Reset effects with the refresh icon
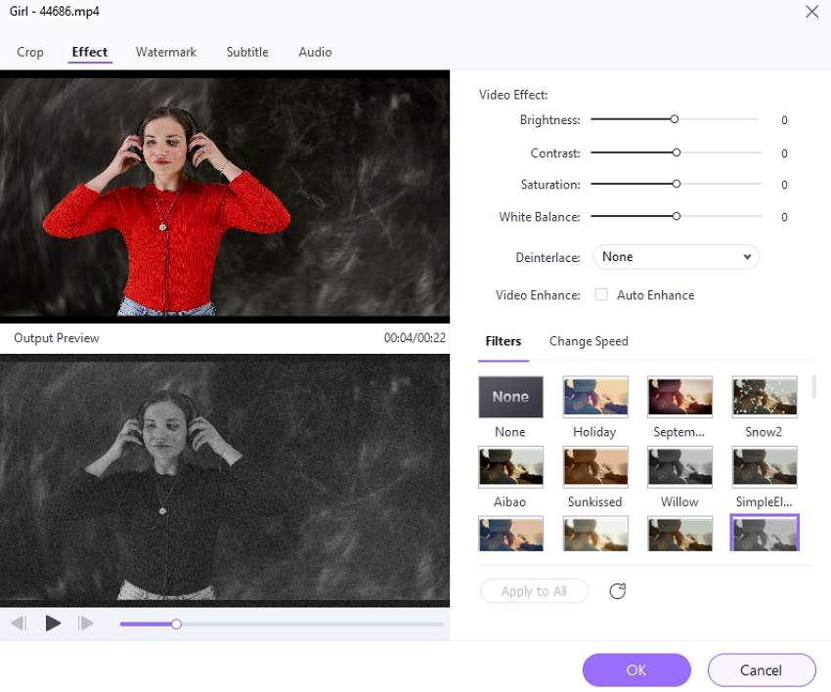The width and height of the screenshot is (831, 692). pos(618,590)
